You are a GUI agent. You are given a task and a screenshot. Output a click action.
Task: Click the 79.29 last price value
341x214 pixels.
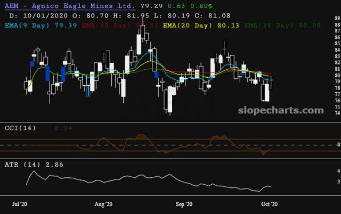tap(151, 6)
